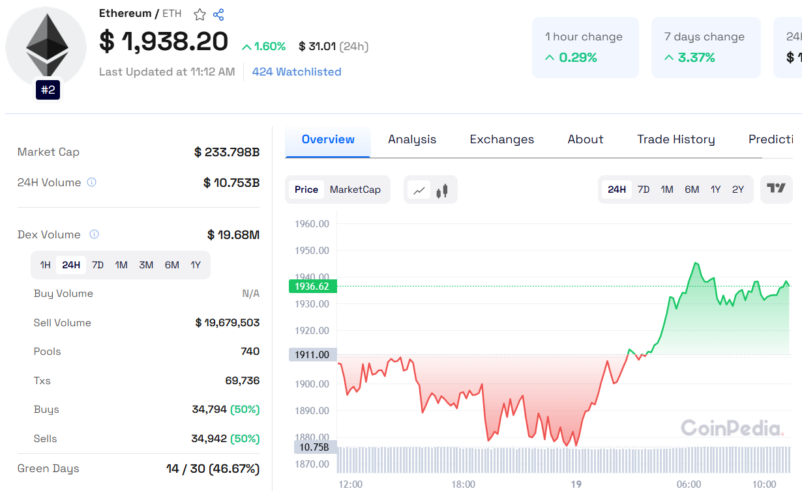Set Dex Volume period to 24H
This screenshot has width=802, height=491.
click(71, 265)
